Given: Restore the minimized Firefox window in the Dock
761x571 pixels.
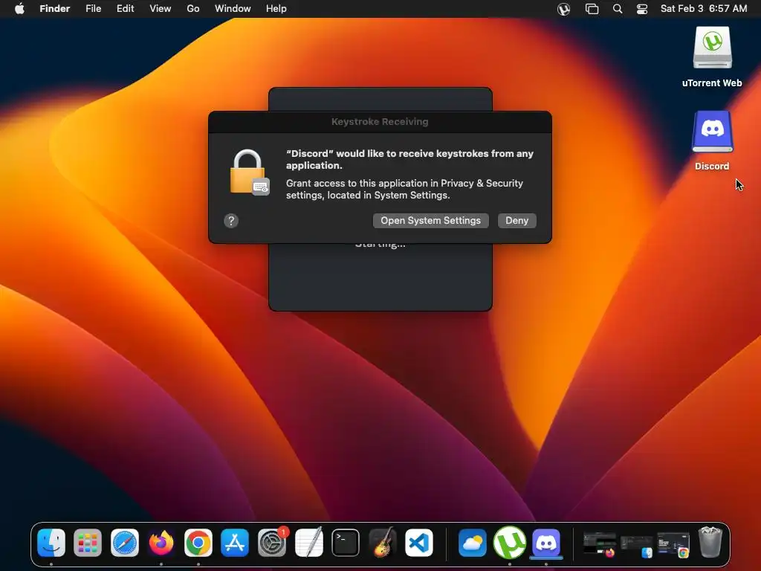Looking at the screenshot, I should [x=600, y=544].
